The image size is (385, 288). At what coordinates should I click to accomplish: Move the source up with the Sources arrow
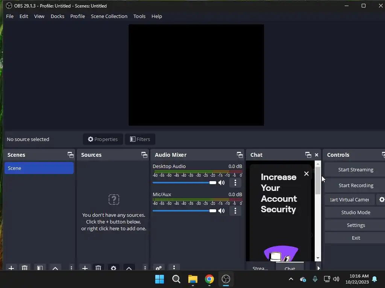tap(129, 268)
